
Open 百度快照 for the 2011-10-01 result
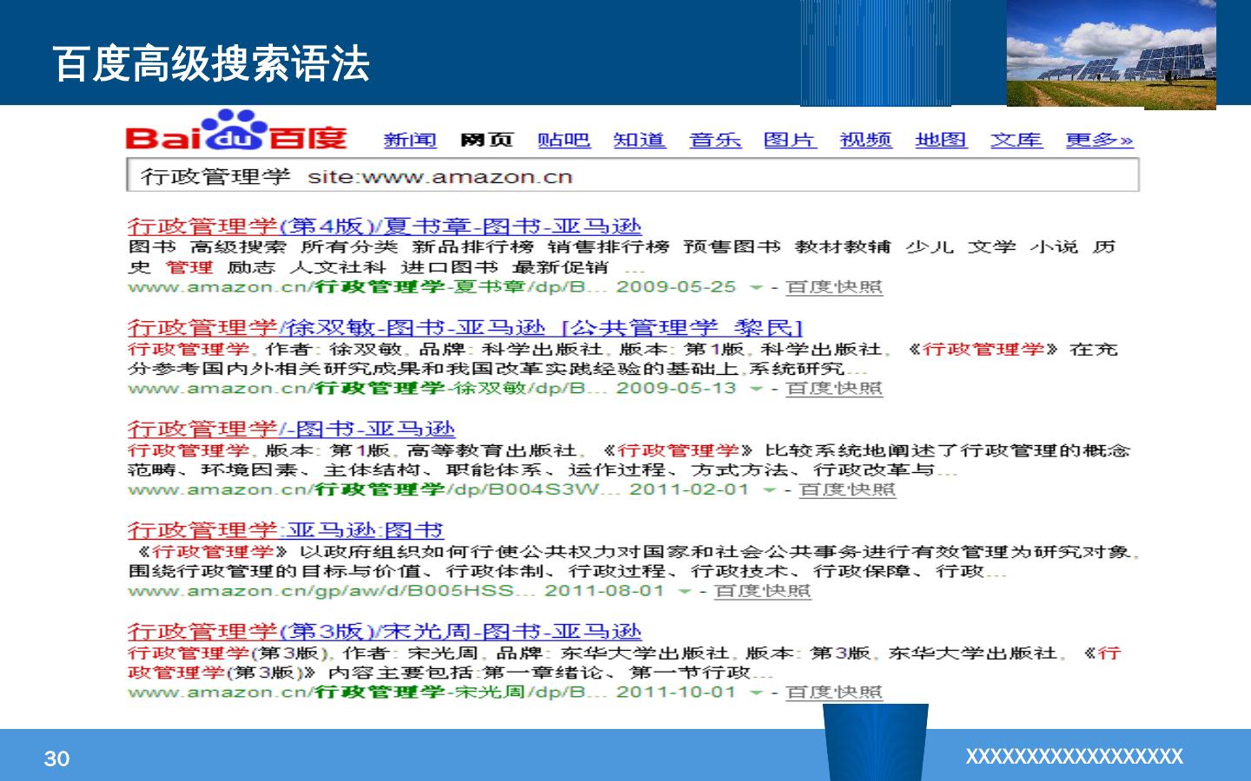pos(833,692)
